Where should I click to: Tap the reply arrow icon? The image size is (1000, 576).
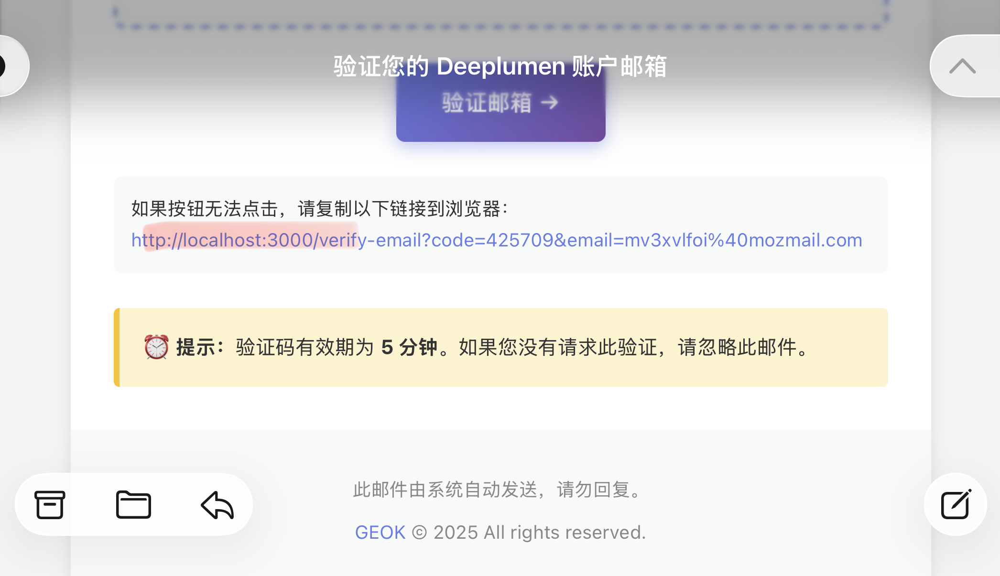(216, 505)
